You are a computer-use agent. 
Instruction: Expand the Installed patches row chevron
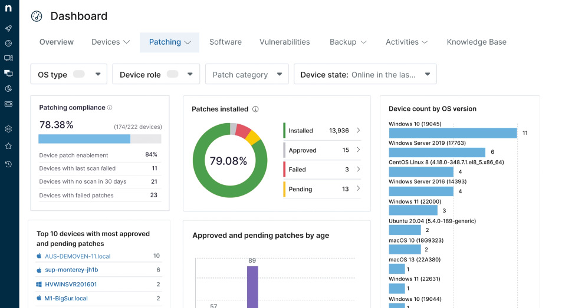pyautogui.click(x=358, y=130)
